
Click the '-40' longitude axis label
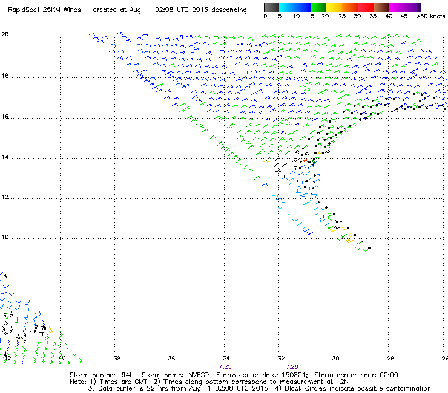(60, 359)
